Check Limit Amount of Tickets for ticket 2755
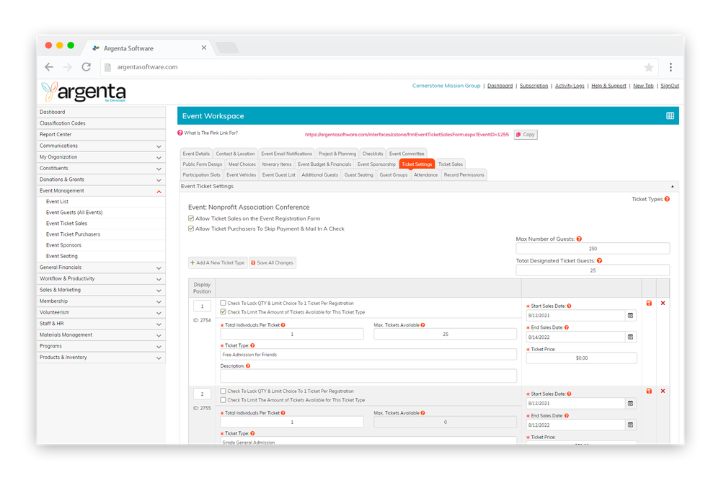This screenshot has width=721, height=478. coord(223,400)
